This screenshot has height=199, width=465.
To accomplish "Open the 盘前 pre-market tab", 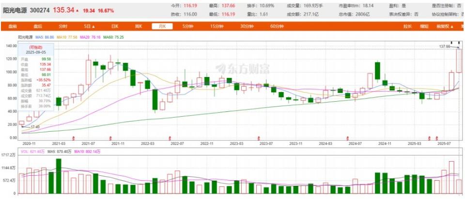I will click(x=13, y=27).
